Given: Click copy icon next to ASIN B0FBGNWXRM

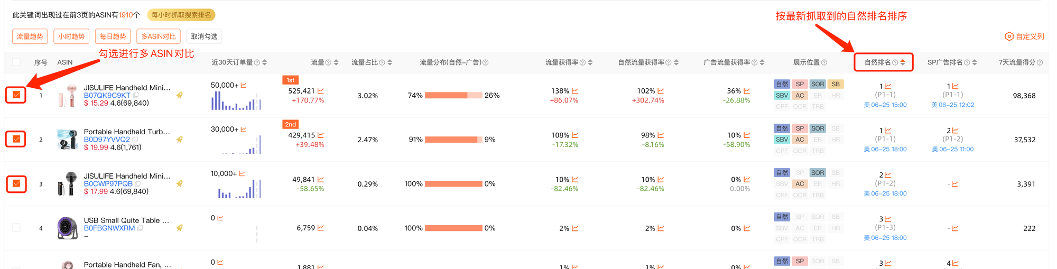Looking at the screenshot, I should [140, 228].
